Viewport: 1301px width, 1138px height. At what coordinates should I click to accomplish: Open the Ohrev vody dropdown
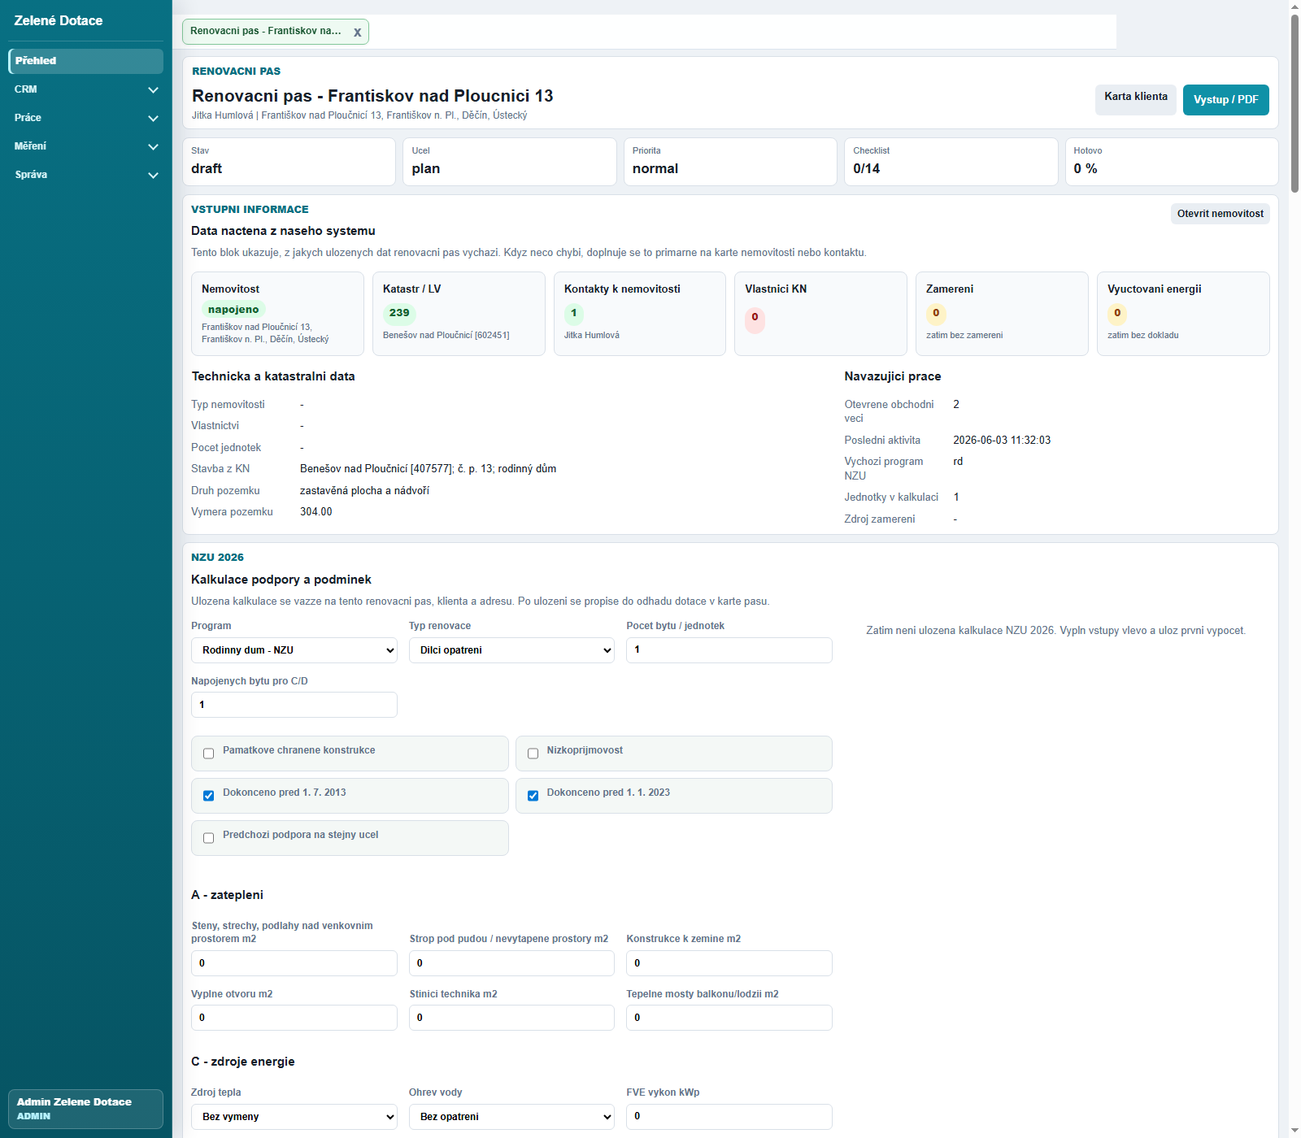coord(511,1117)
